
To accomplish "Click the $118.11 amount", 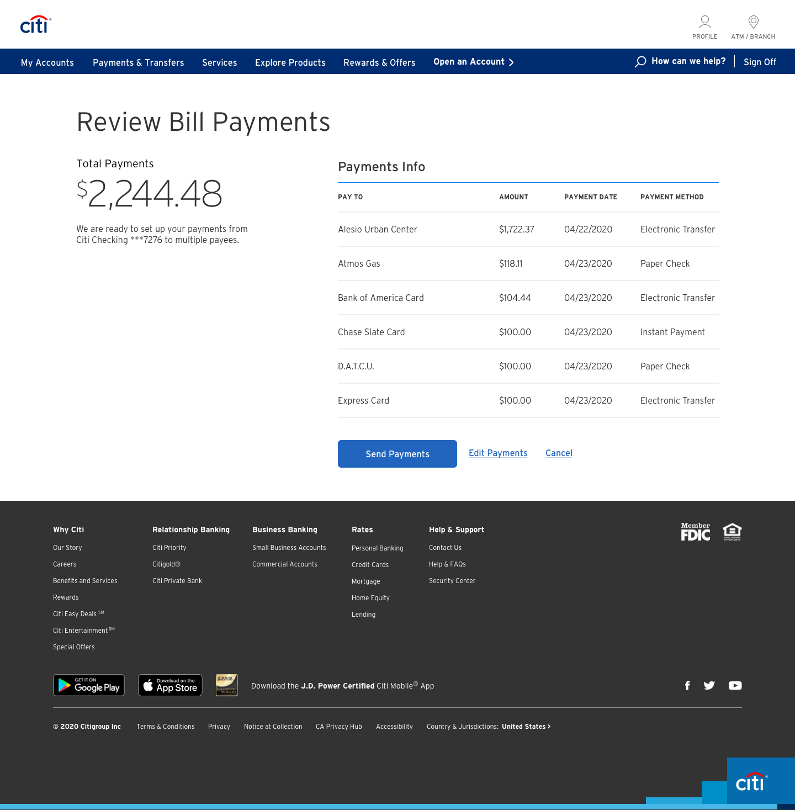I will [x=511, y=264].
